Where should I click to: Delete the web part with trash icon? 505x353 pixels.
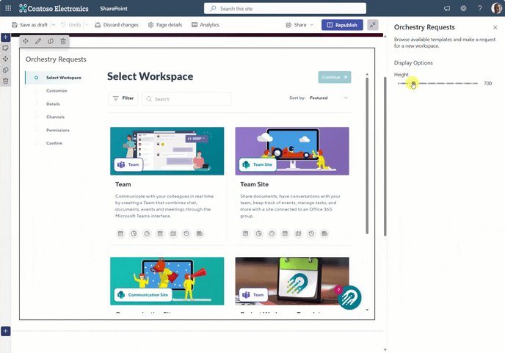[63, 41]
